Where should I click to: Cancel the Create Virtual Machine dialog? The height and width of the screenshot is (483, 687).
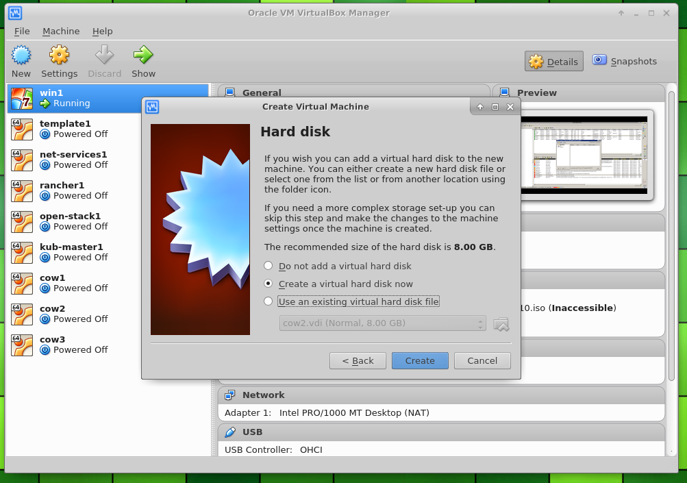click(x=482, y=361)
